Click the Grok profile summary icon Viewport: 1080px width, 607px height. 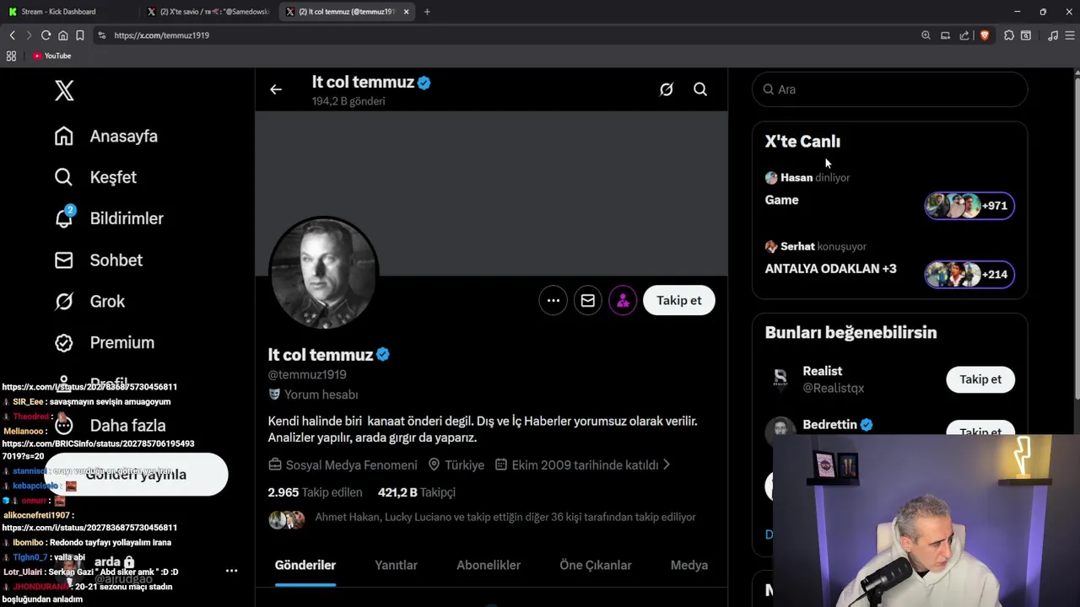(x=666, y=89)
